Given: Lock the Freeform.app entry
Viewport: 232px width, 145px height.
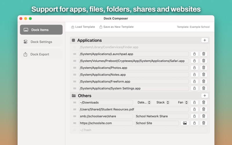Looking at the screenshot, I should point(194,81).
